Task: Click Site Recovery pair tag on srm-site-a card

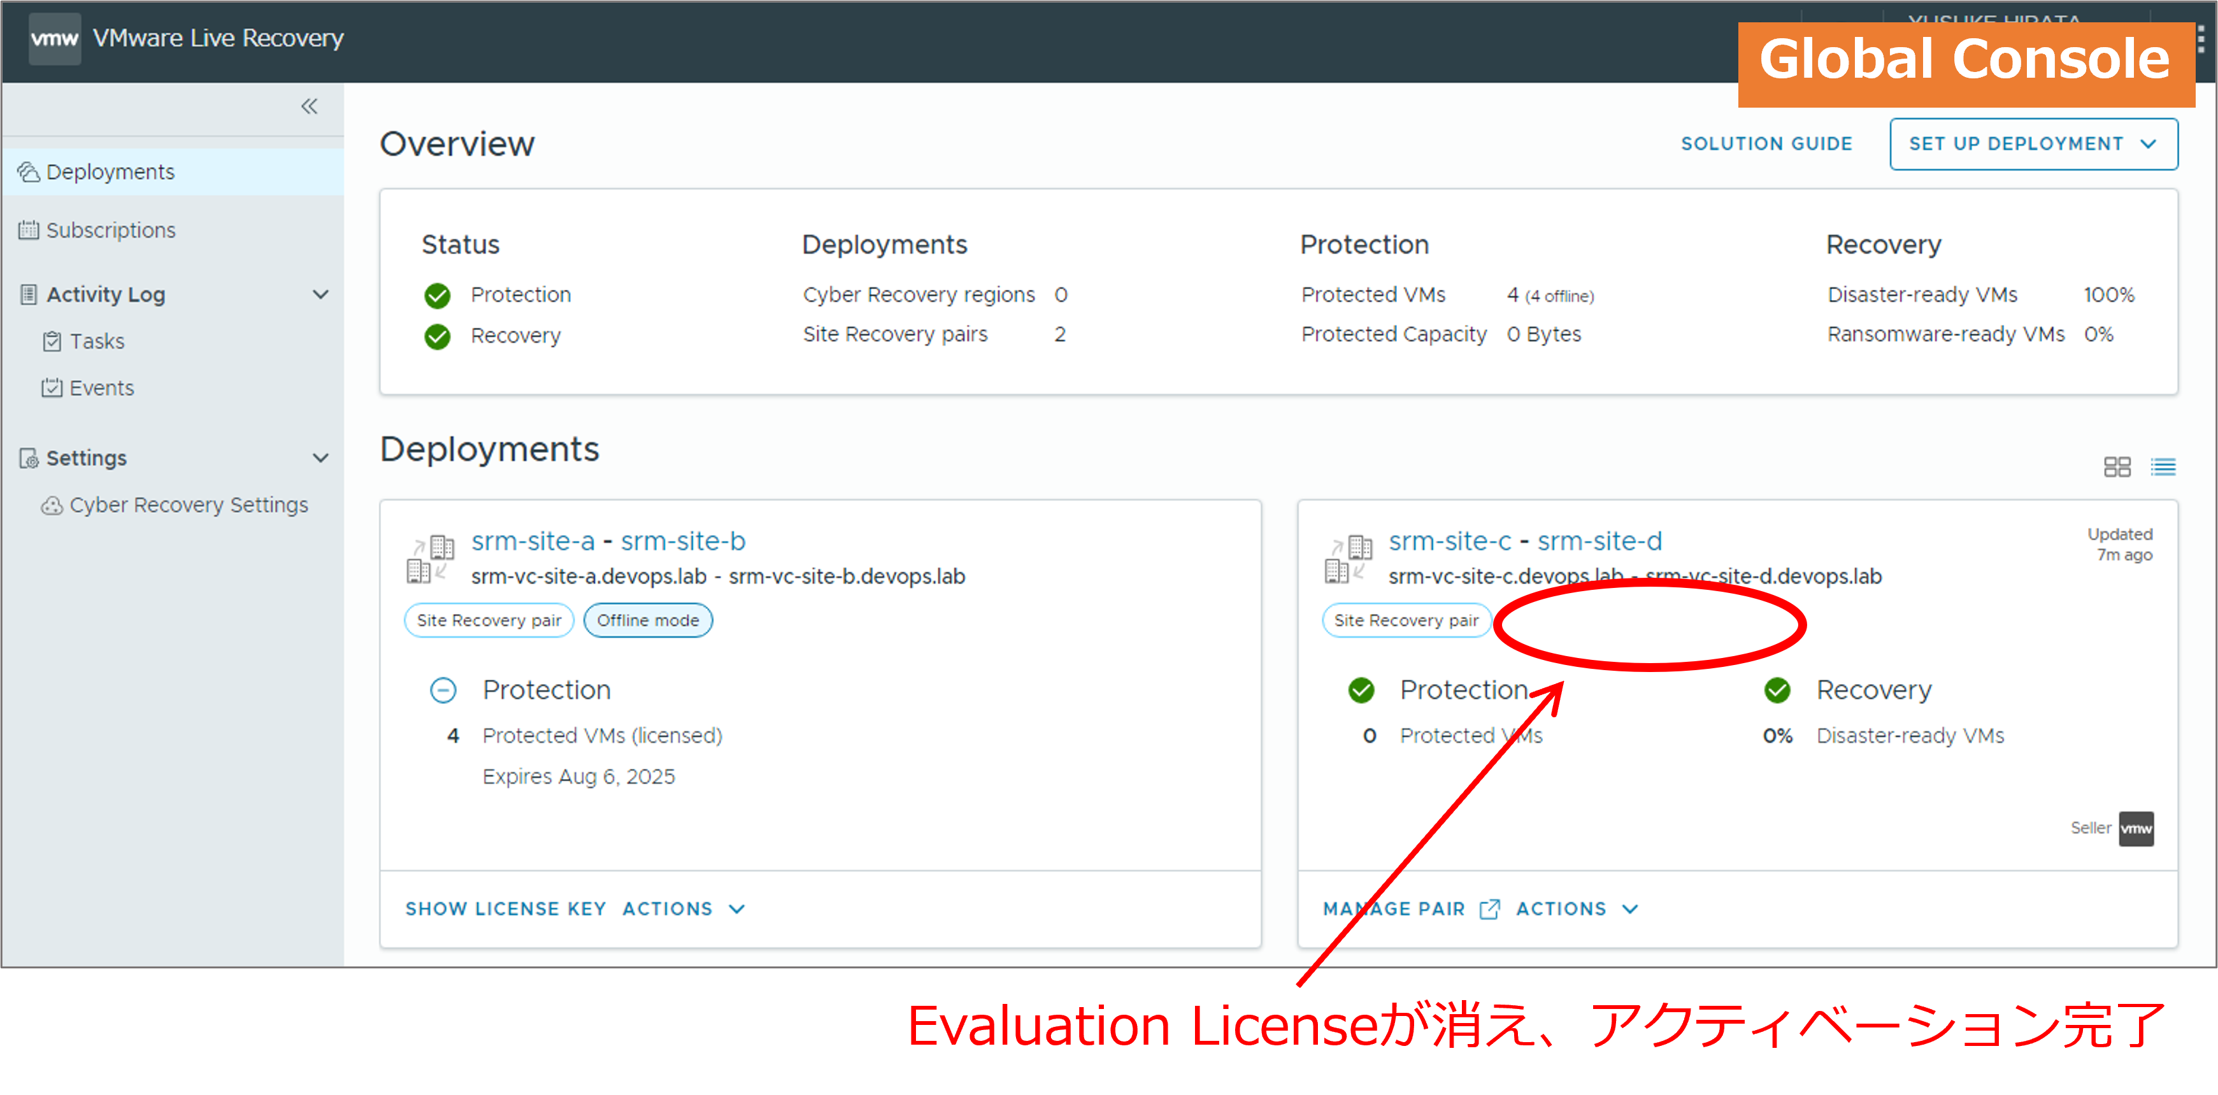Action: coord(489,620)
